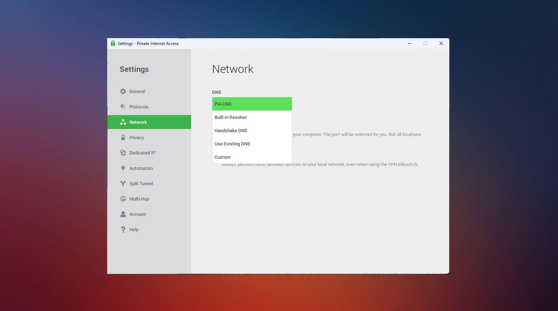Open the Dedicated IP section
This screenshot has width=558, height=311.
149,153
